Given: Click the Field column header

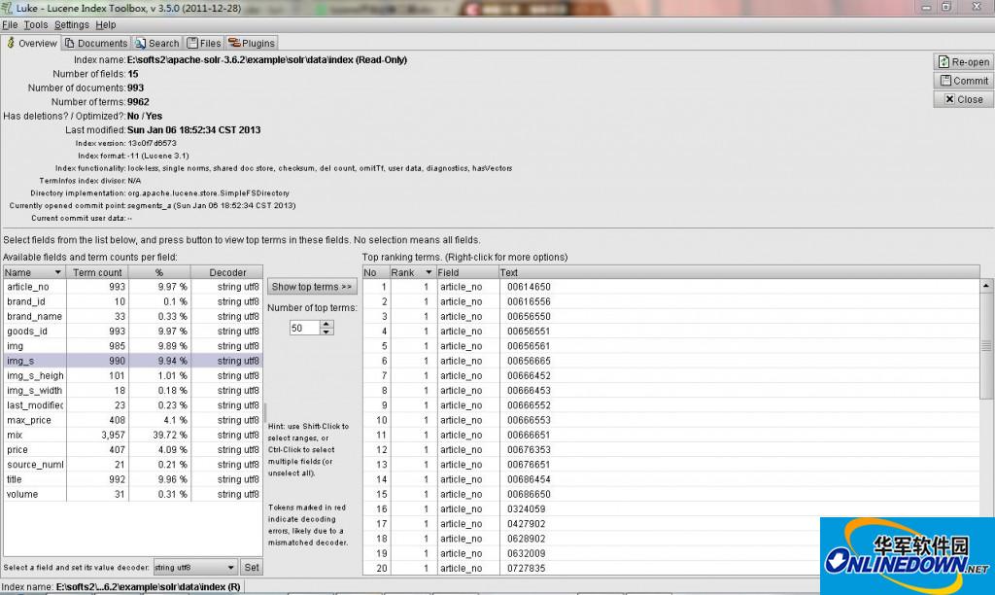Looking at the screenshot, I should pos(467,272).
